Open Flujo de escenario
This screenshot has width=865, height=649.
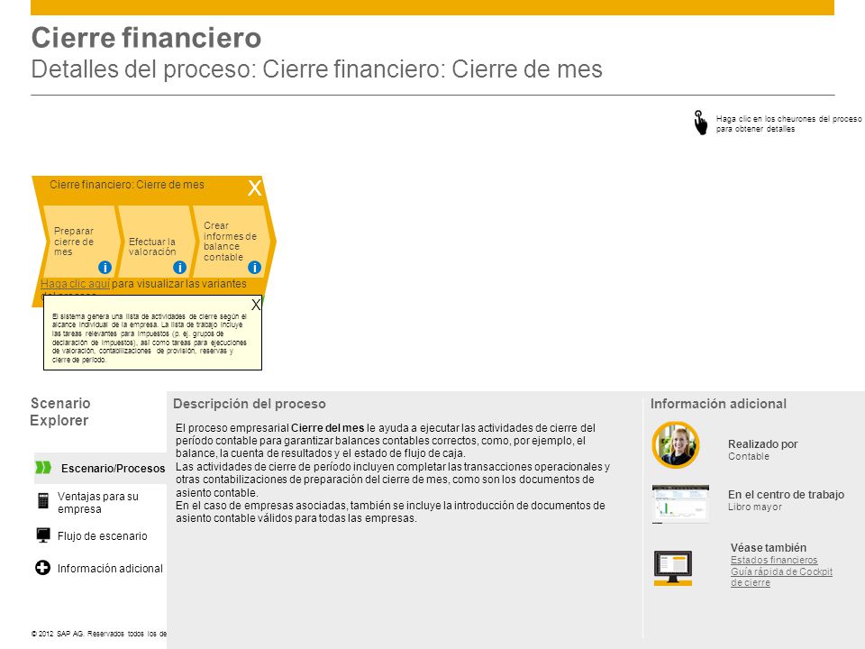[x=103, y=535]
